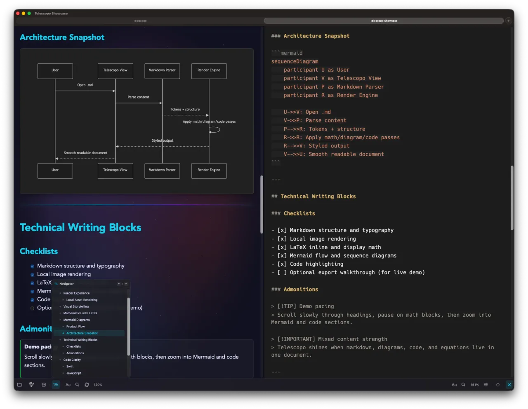Toggle 'Local image rendering' checkbox

click(32, 275)
